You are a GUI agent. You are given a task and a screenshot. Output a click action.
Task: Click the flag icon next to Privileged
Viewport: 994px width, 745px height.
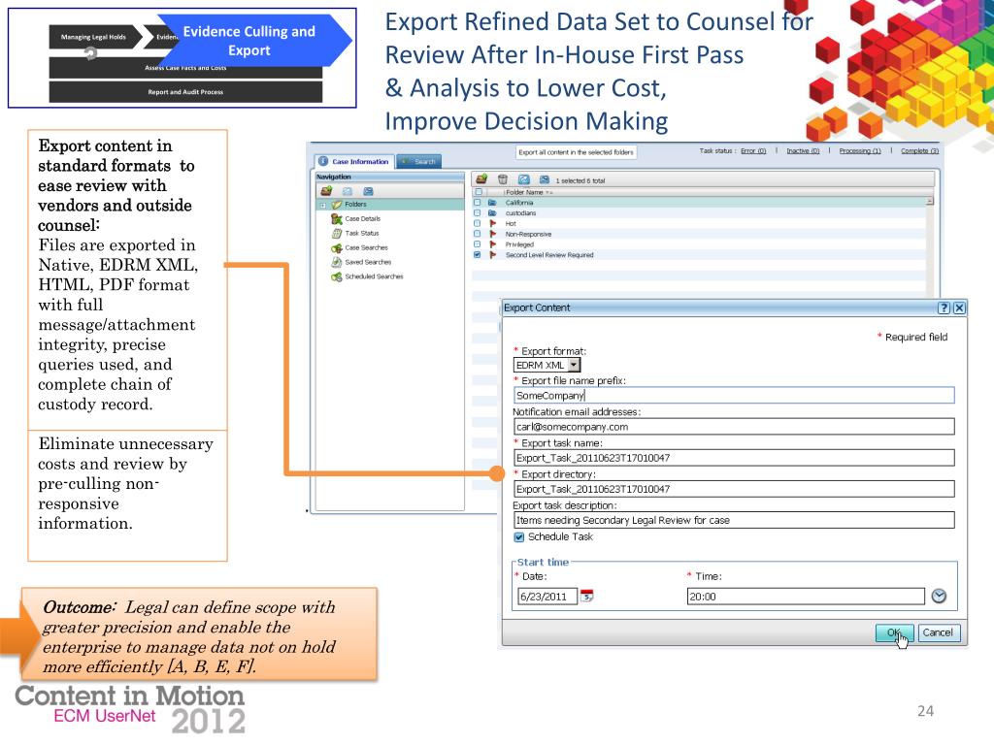pos(492,244)
